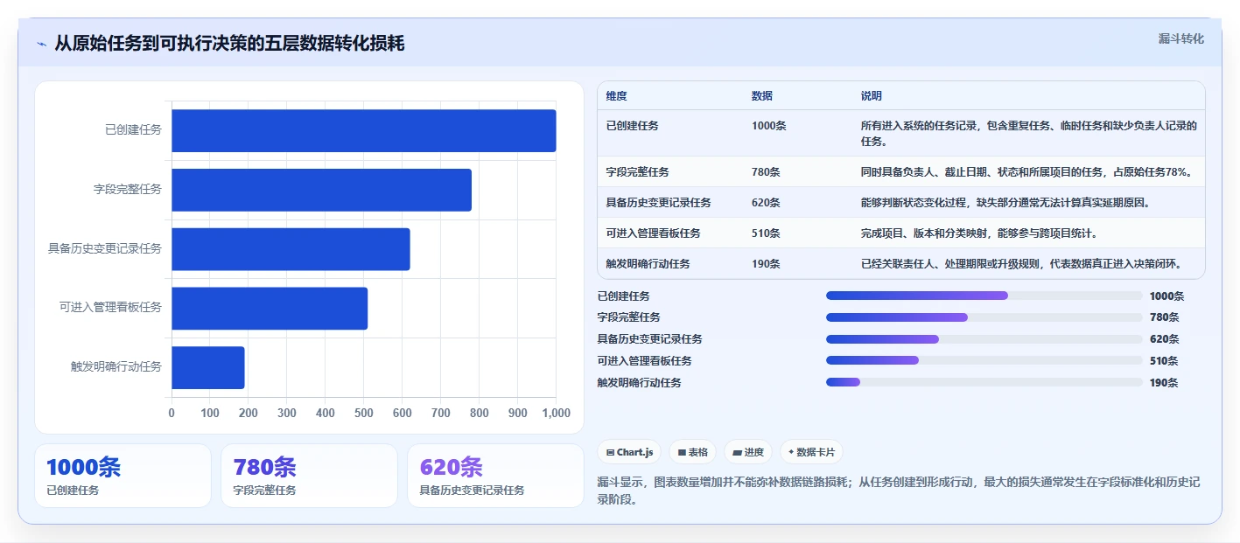Click table cell 已创建任务 in 维度 column
This screenshot has width=1240, height=543.
(x=633, y=126)
